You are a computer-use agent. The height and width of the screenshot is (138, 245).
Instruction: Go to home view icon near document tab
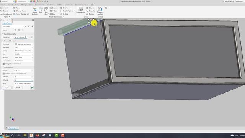coord(6,128)
